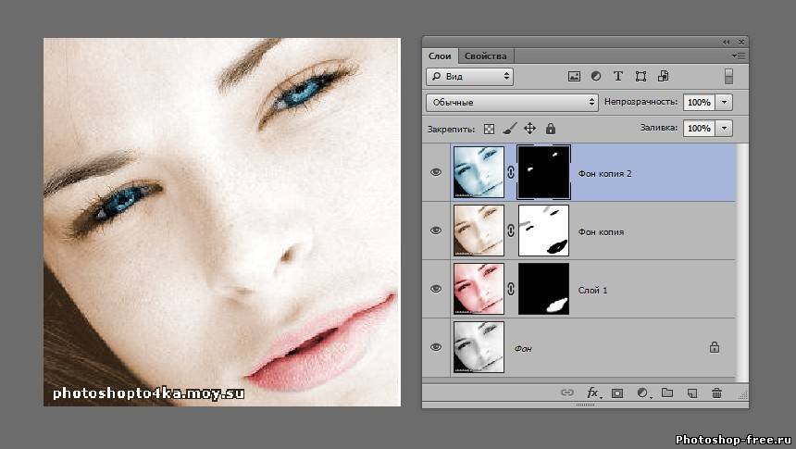Open the Вид layer filter dropdown

[469, 77]
